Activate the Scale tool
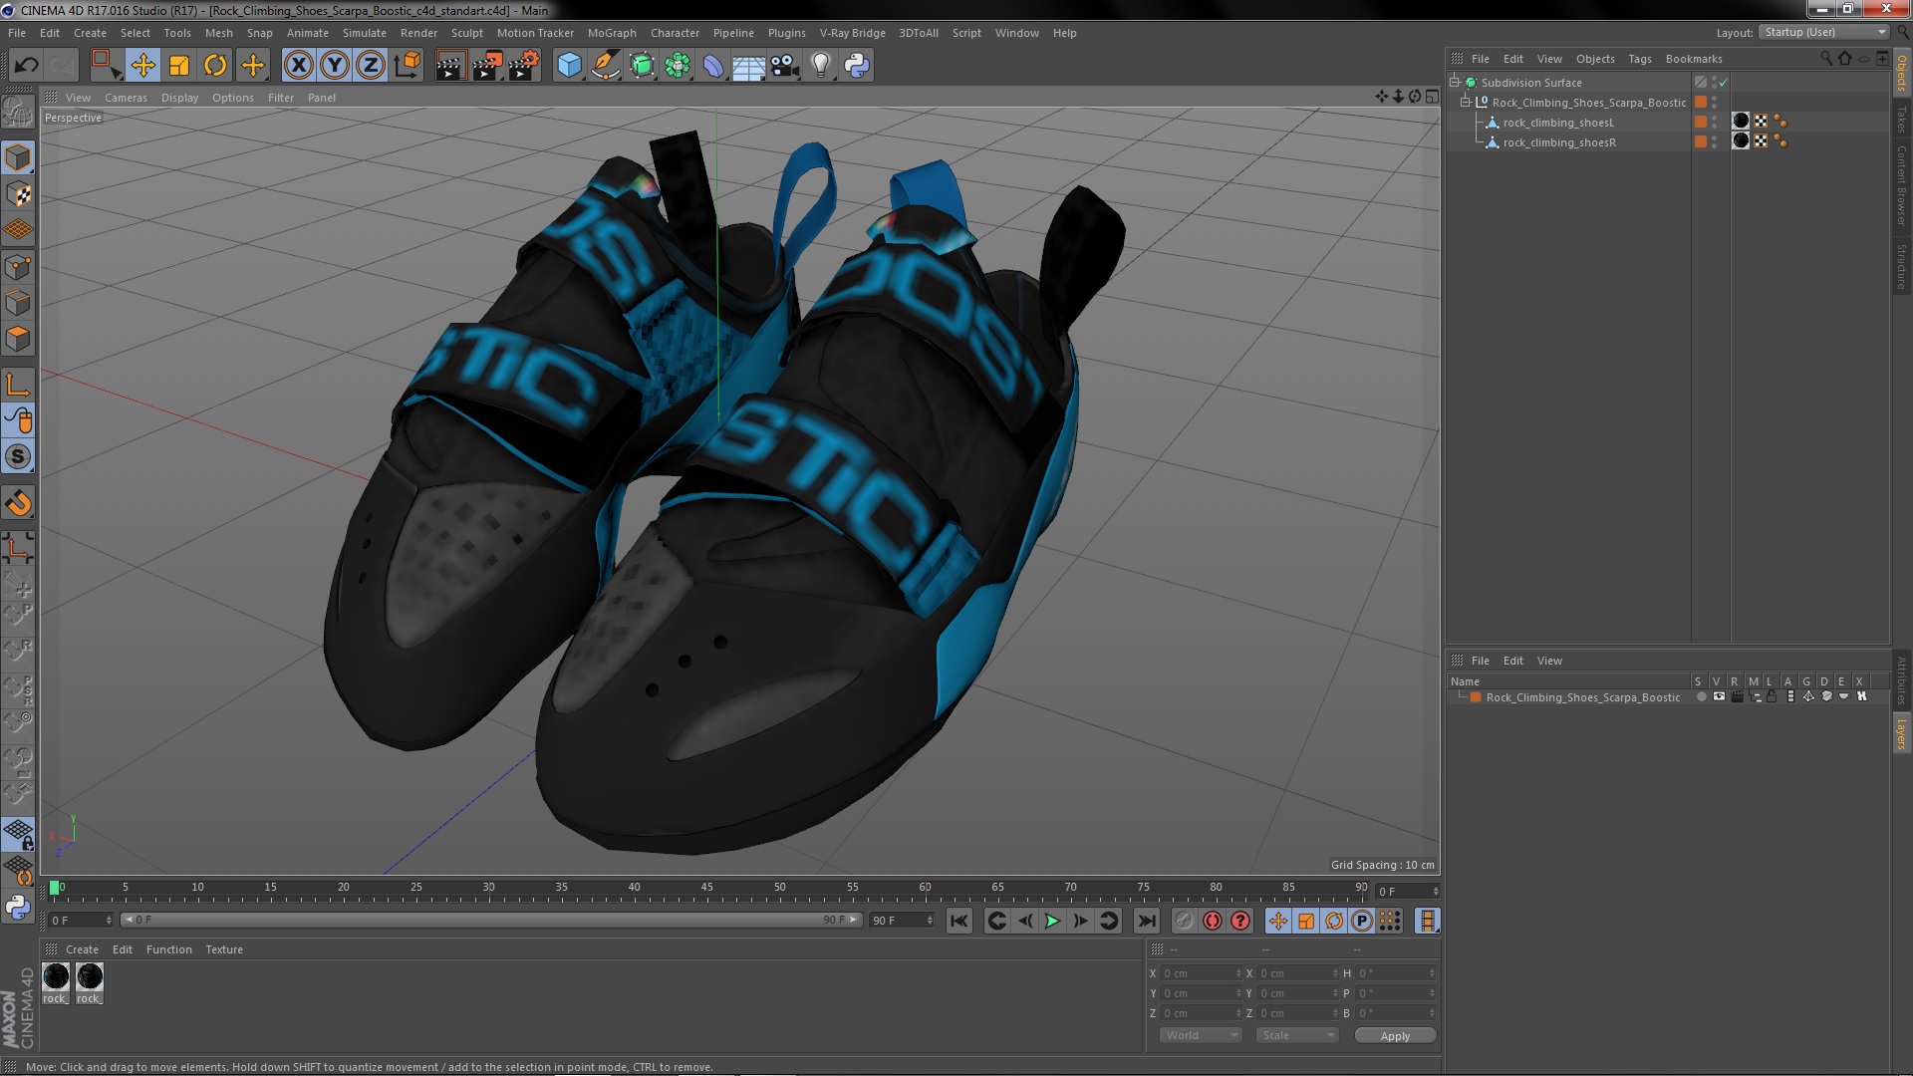The height and width of the screenshot is (1076, 1913). click(179, 66)
